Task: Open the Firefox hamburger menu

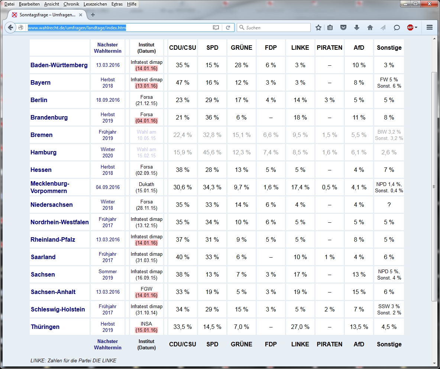Action: tap(430, 27)
